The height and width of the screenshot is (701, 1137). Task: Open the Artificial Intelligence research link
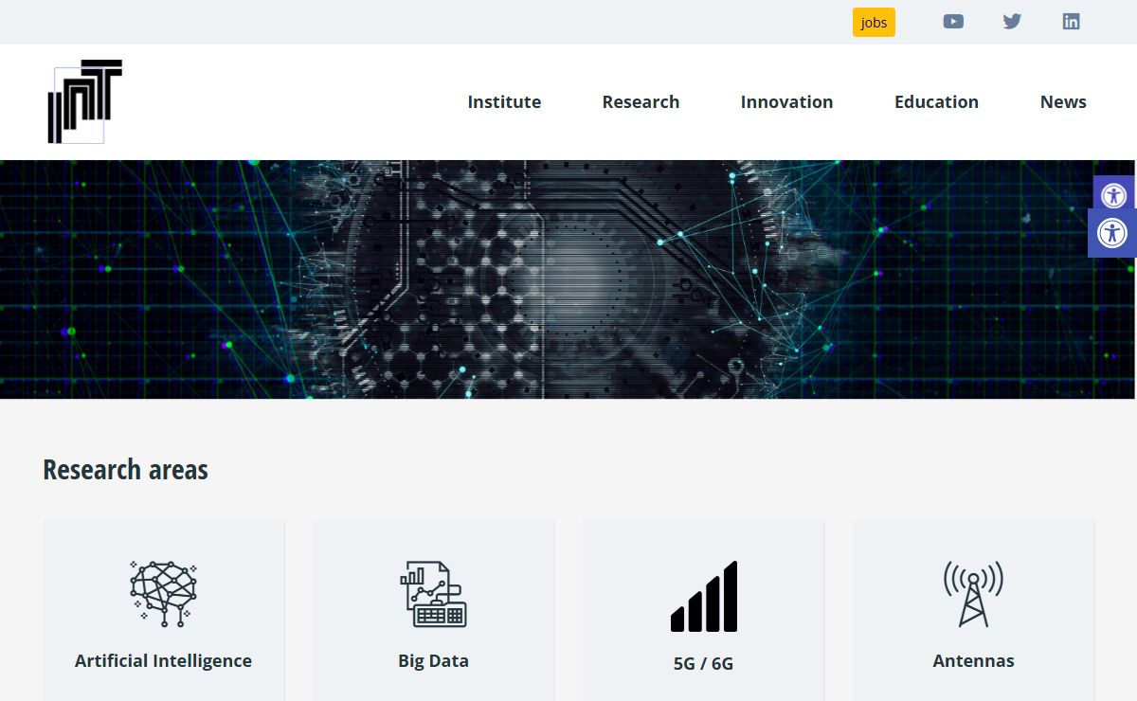164,661
